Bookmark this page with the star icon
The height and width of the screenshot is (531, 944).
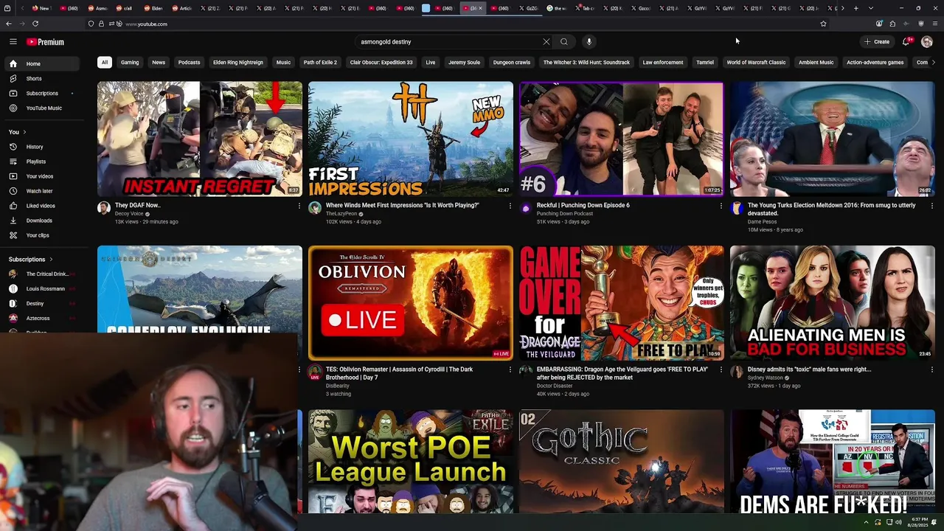click(823, 24)
